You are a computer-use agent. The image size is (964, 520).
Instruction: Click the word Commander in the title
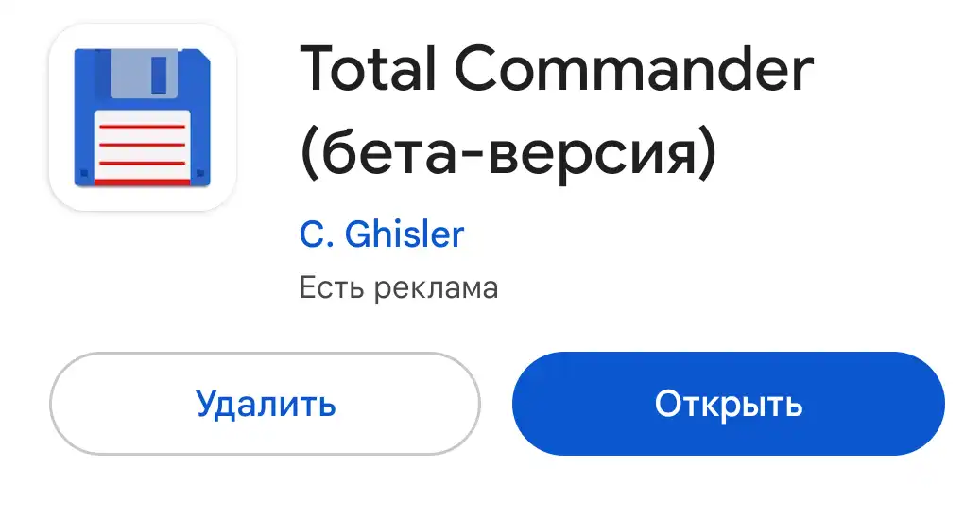634,69
